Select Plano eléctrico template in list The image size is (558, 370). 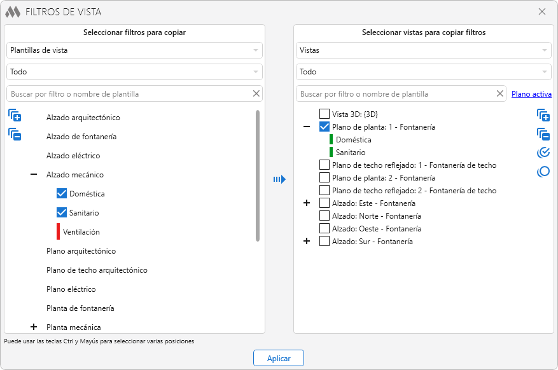pyautogui.click(x=71, y=289)
